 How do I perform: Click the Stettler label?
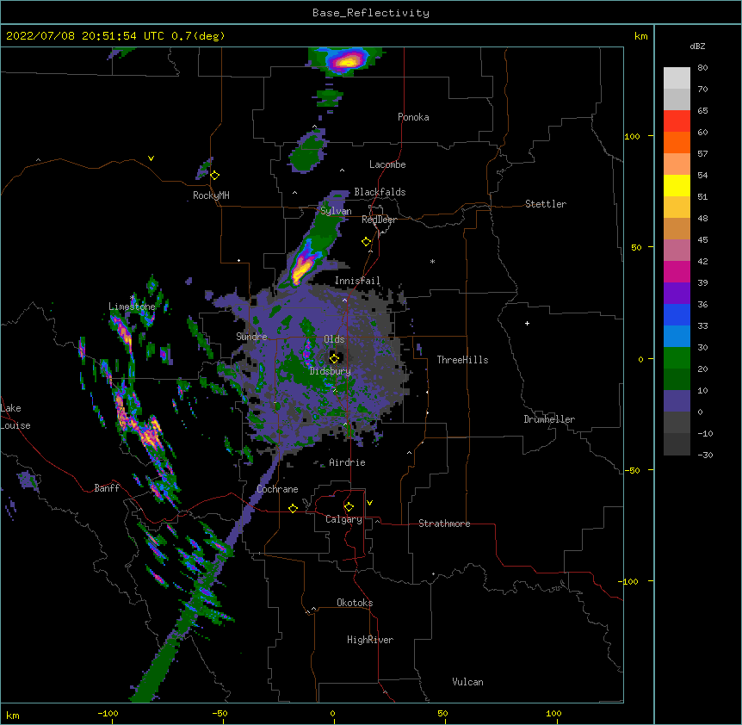546,204
